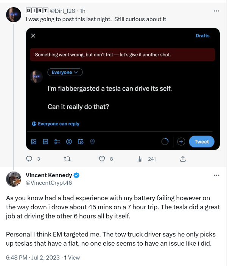Screen dimensions: 227x266
Task: Open the emoji picker in composer
Action: coord(69,142)
